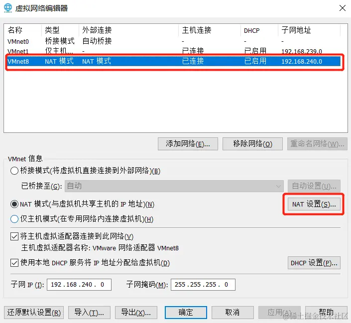Click the 桥接模式 type cell of VMnet0
This screenshot has width=351, height=323.
click(x=60, y=41)
